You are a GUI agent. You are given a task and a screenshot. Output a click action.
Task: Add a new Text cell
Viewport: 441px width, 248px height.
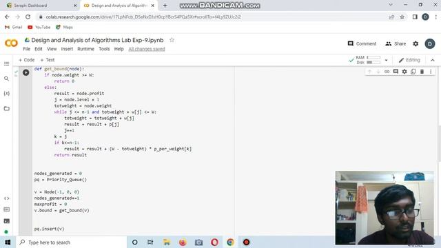tap(48, 60)
